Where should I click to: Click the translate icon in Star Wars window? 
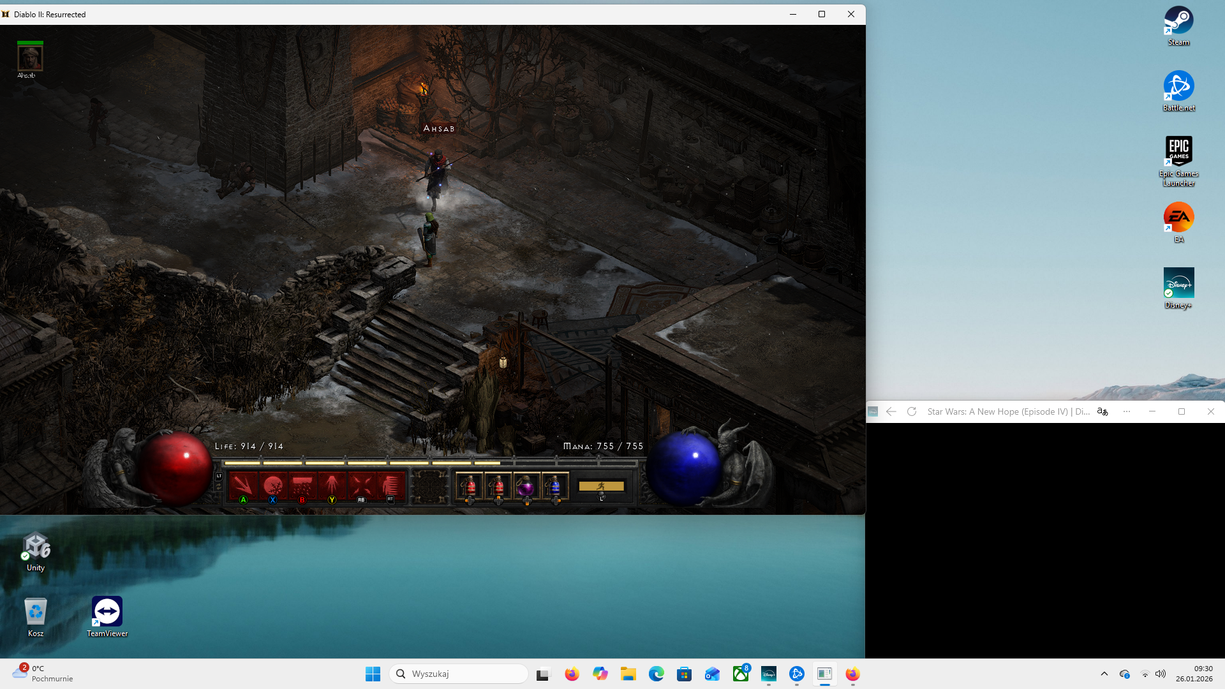[1102, 411]
